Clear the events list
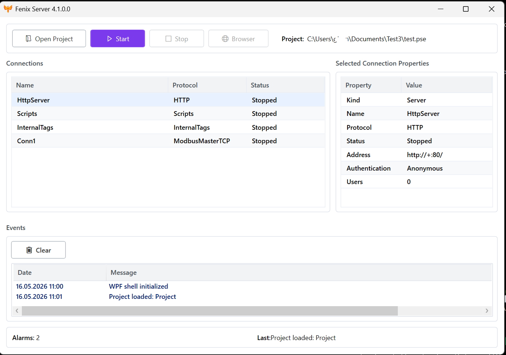The image size is (506, 355). pos(39,250)
